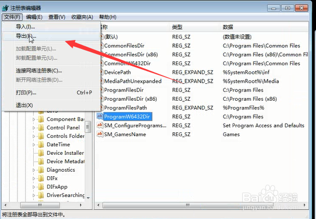Image resolution: width=316 pixels, height=219 pixels.
Task: Expand the DIFx tree node
Action: (34, 178)
